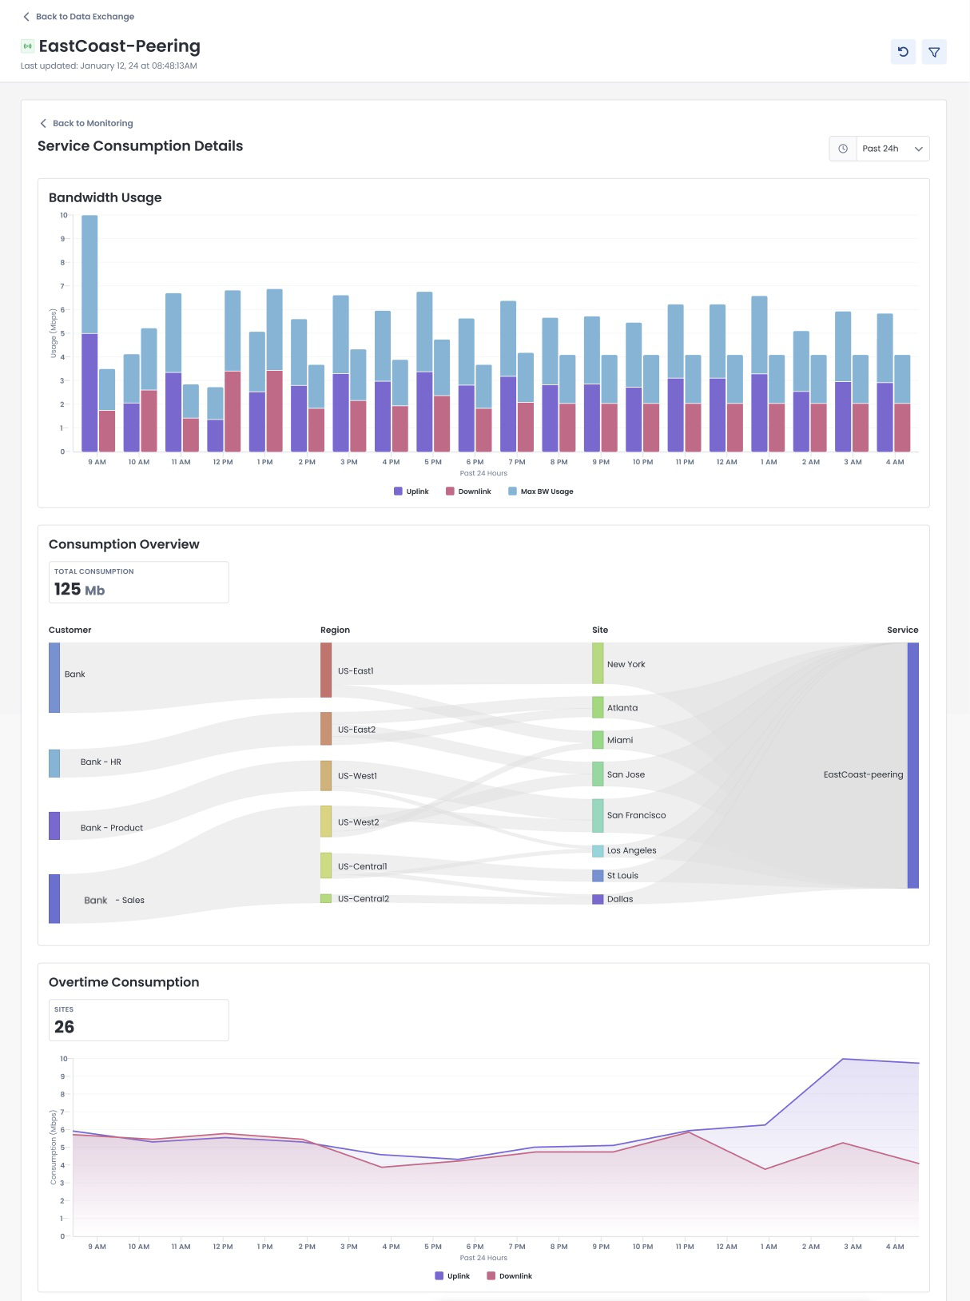The width and height of the screenshot is (970, 1301).
Task: Go back to Data Exchange
Action: 85,17
